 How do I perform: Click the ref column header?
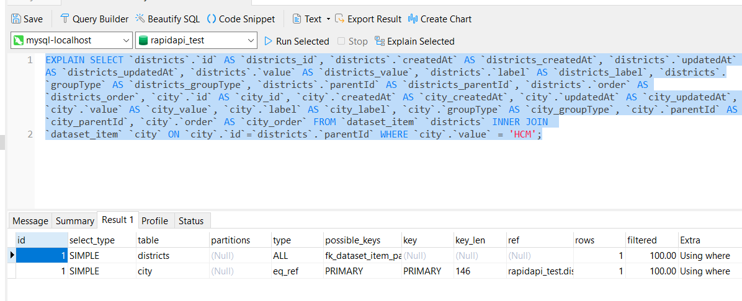[x=540, y=240]
